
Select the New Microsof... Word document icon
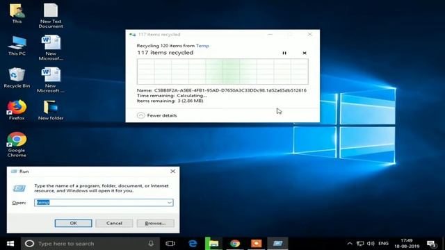click(51, 48)
